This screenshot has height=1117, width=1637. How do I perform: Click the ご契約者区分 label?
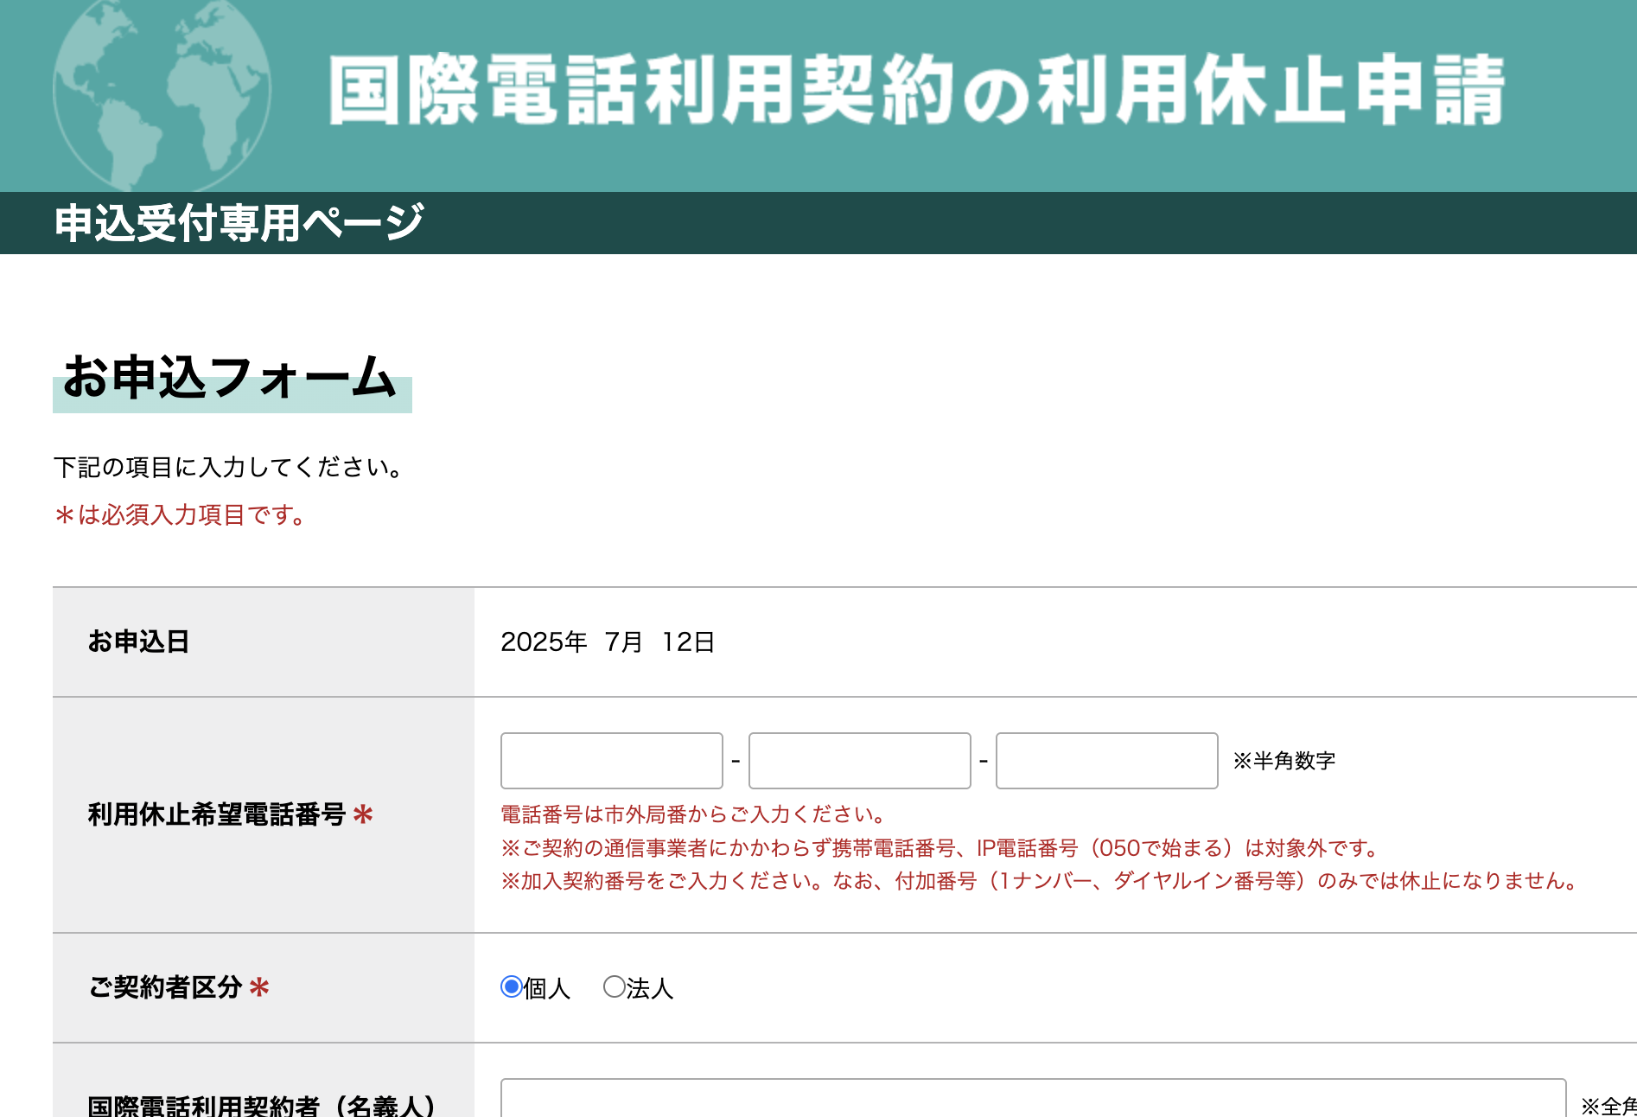(165, 987)
